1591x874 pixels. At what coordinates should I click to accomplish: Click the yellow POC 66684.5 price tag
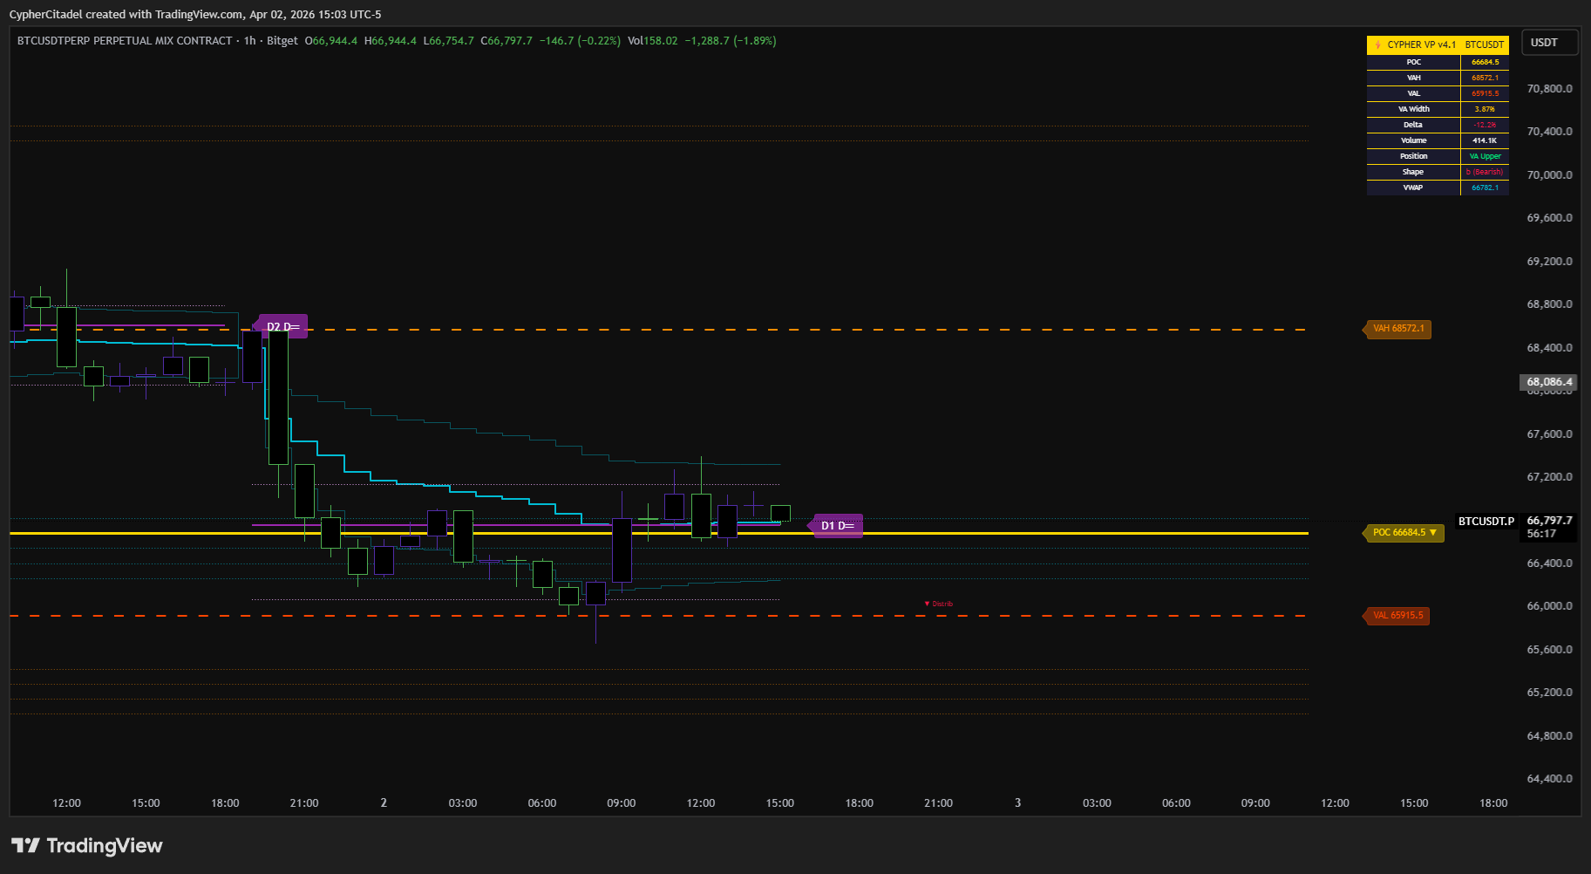[x=1403, y=533]
